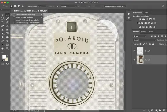Switch to the Pfade tab
The image size is (167, 112).
[151, 32]
